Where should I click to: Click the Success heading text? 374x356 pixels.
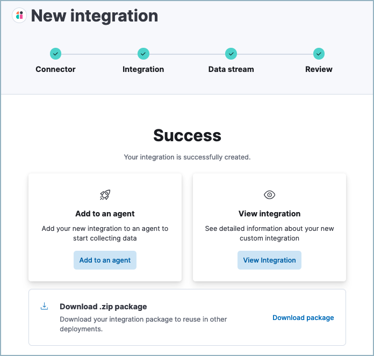187,135
